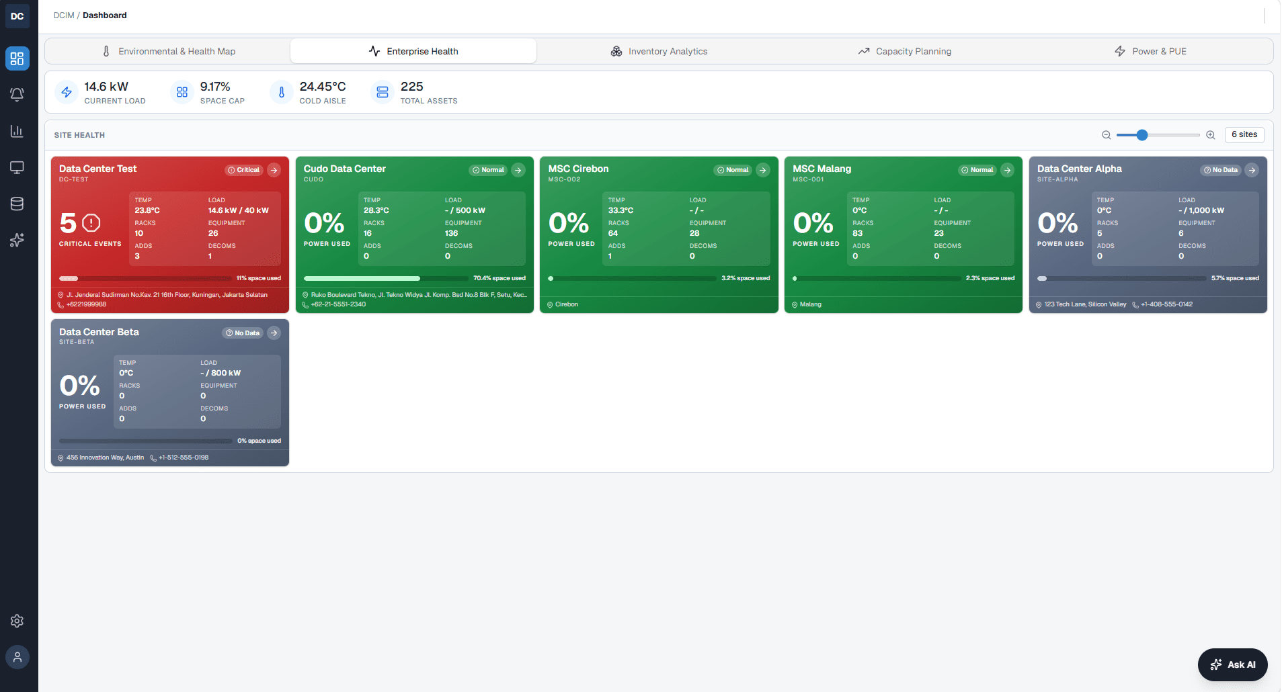Click the zoom in magnifier icon
The width and height of the screenshot is (1282, 692).
click(1211, 135)
